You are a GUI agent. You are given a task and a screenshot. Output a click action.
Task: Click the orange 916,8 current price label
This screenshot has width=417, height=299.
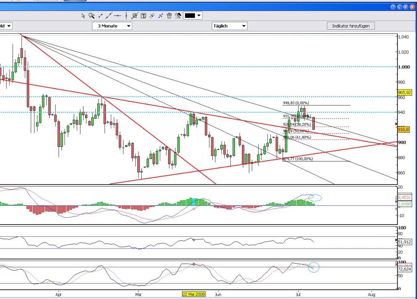click(x=403, y=129)
